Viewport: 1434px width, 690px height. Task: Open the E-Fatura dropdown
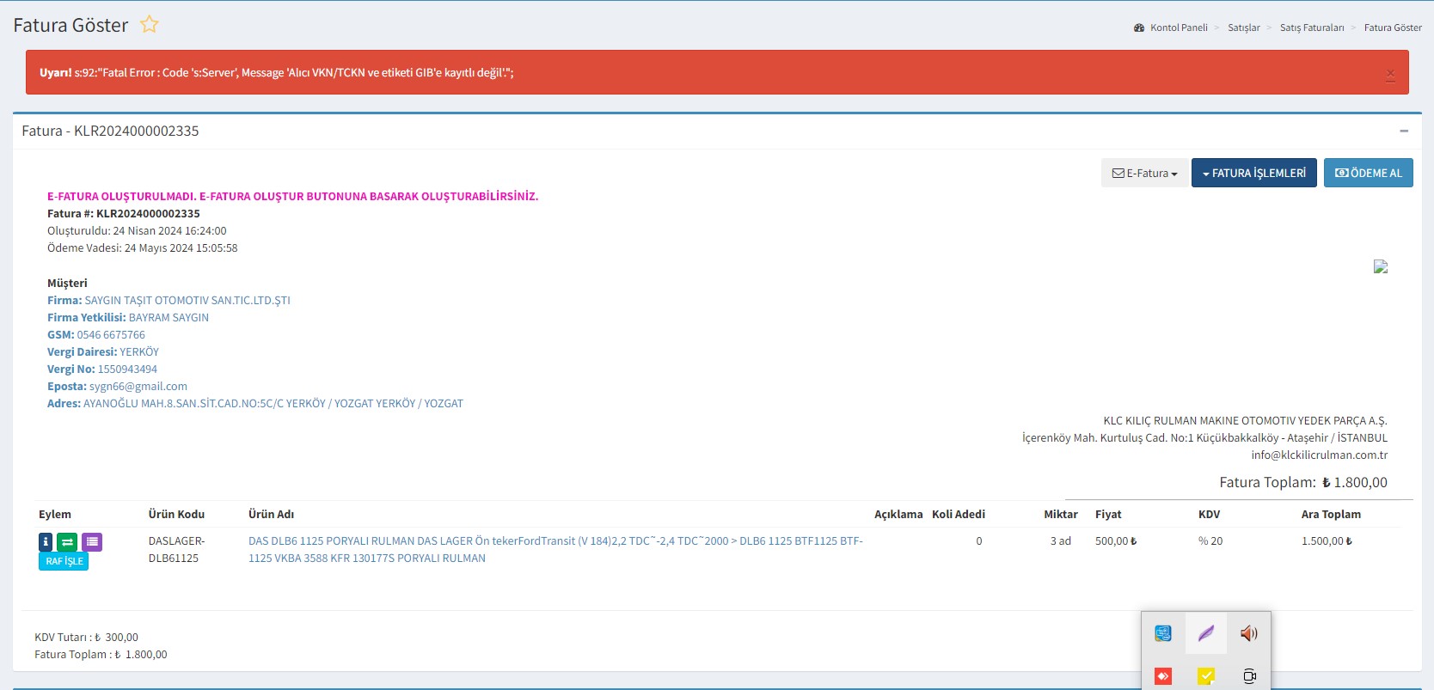pyautogui.click(x=1144, y=173)
